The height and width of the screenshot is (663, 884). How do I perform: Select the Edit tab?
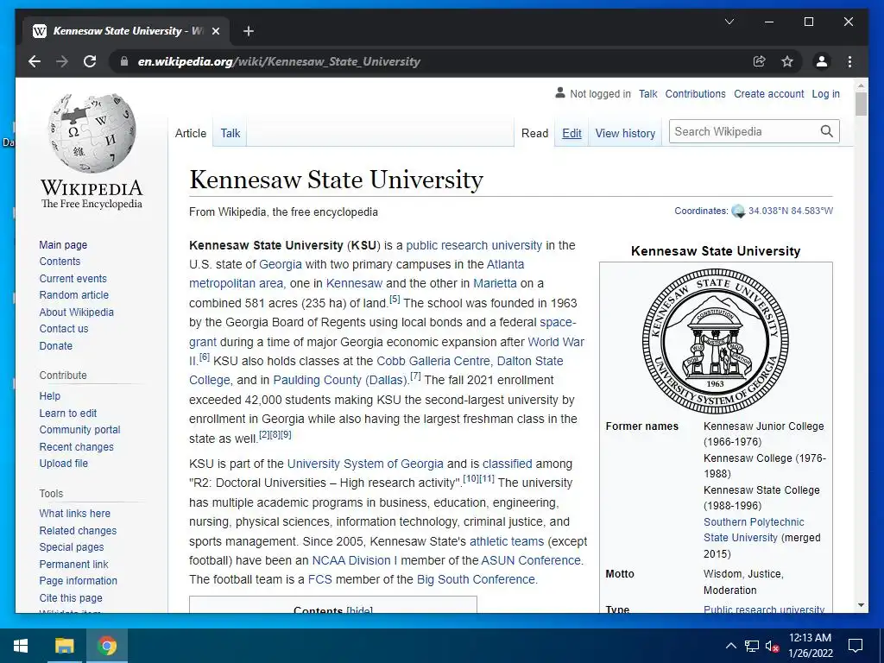571,133
